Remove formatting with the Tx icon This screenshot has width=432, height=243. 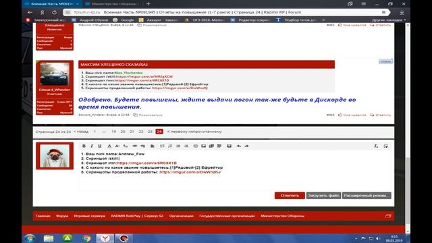[x=376, y=146]
